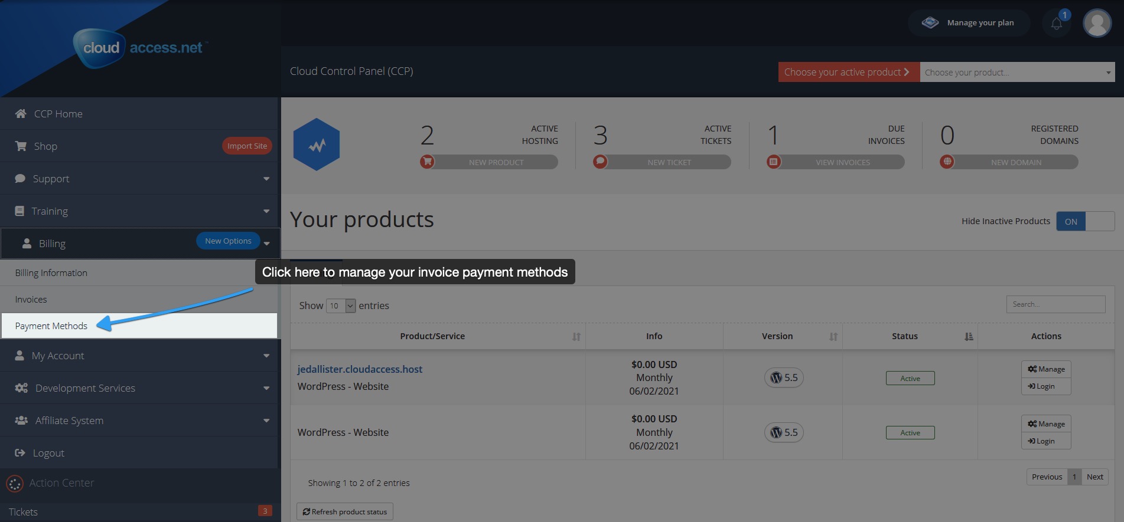Click the blue hexagon activity icon
1124x522 pixels.
pyautogui.click(x=317, y=145)
